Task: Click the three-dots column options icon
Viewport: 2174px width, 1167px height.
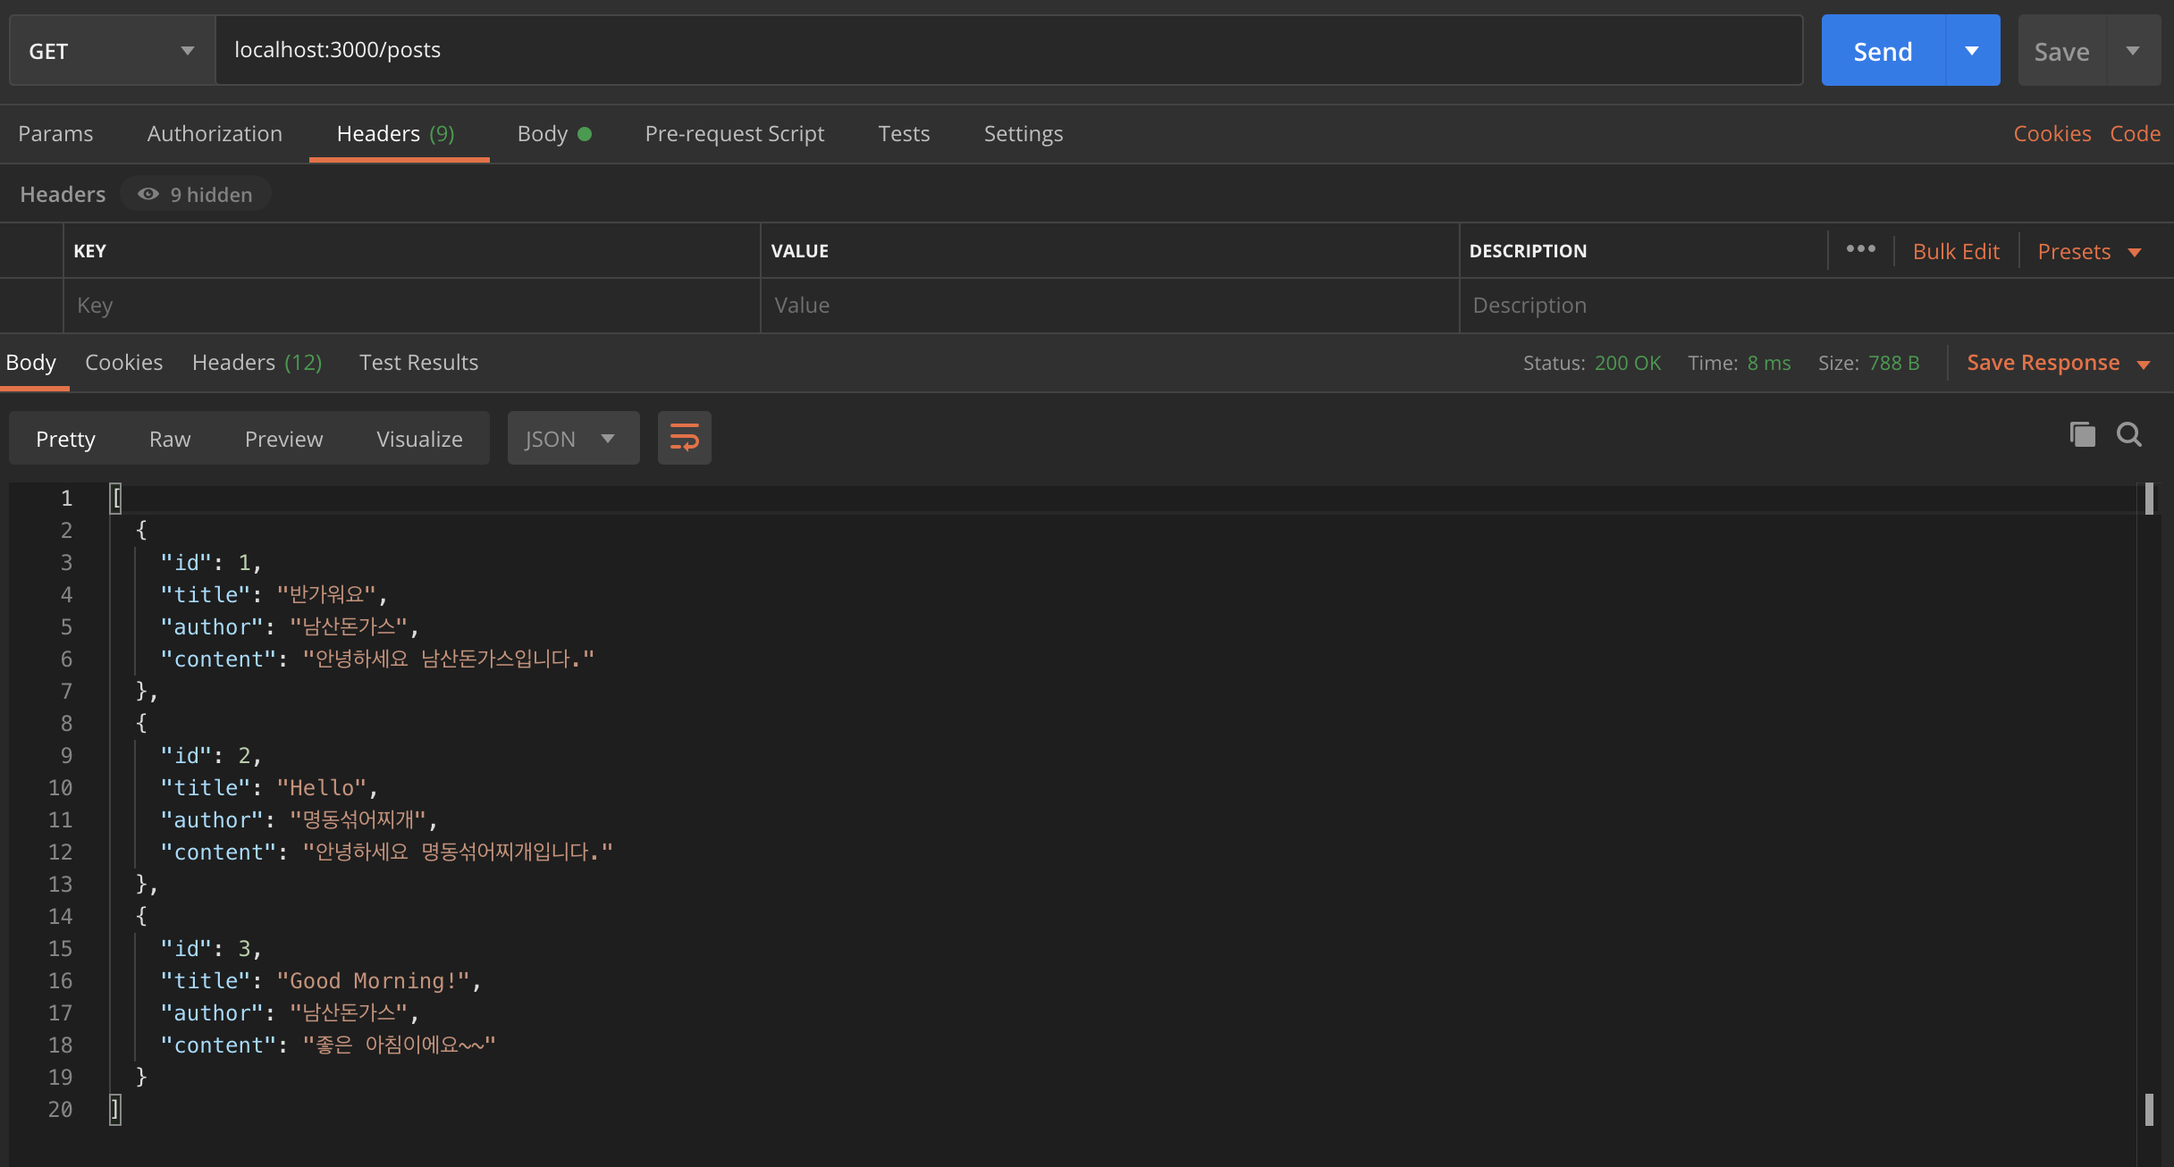Action: pyautogui.click(x=1860, y=249)
